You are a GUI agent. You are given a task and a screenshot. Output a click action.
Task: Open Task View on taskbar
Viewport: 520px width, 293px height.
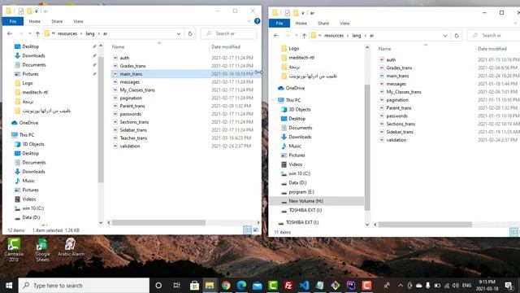click(176, 286)
